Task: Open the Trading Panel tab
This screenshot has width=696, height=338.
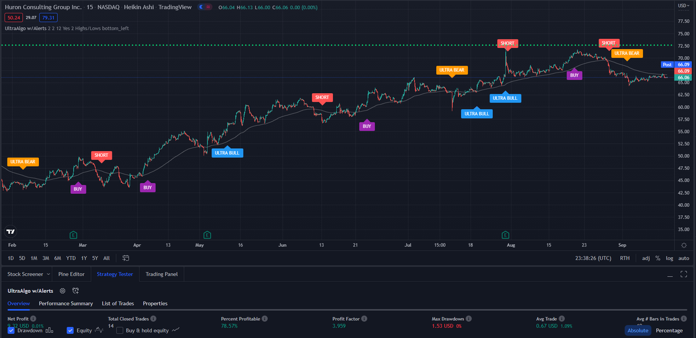Action: point(161,274)
